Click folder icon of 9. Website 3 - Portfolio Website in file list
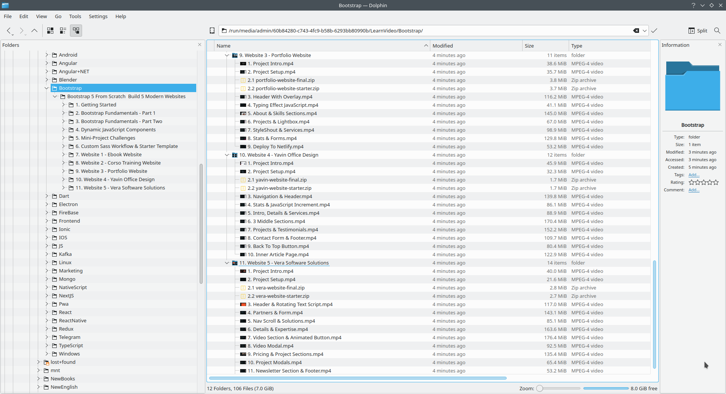Image resolution: width=726 pixels, height=394 pixels. point(235,55)
